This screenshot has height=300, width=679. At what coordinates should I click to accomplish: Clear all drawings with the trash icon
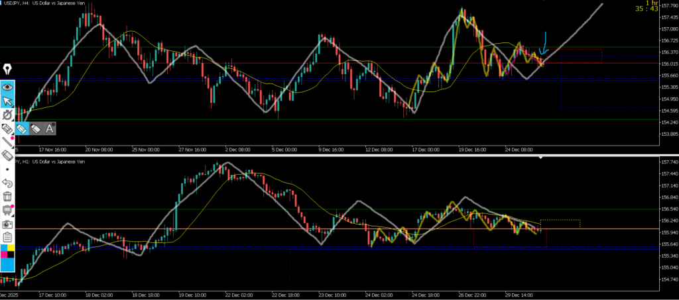pos(8,197)
